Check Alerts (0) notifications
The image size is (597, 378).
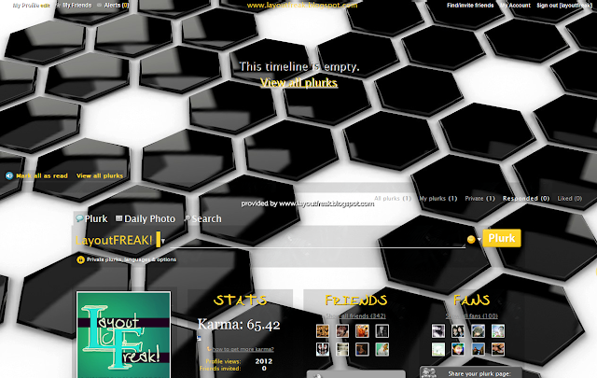point(116,6)
